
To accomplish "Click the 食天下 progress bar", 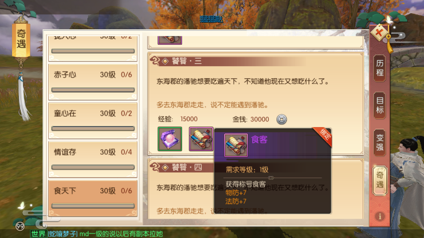I will (93, 206).
